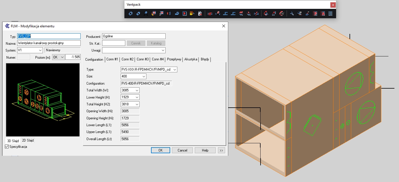Click the rectangular duct cube icon in Ventpack toolbar
This screenshot has width=399, height=182.
(130, 13)
